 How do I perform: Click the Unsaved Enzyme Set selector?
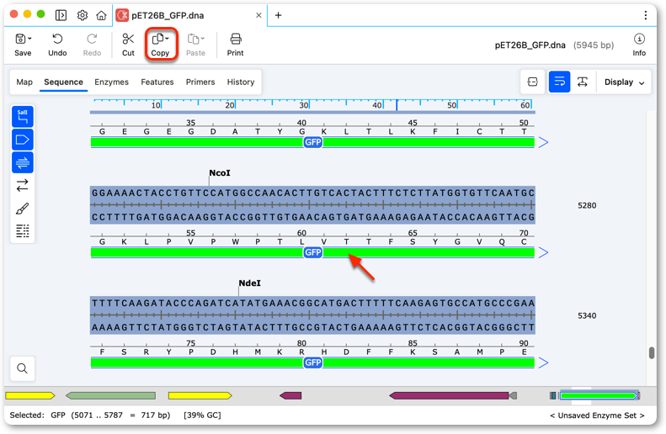pyautogui.click(x=597, y=415)
